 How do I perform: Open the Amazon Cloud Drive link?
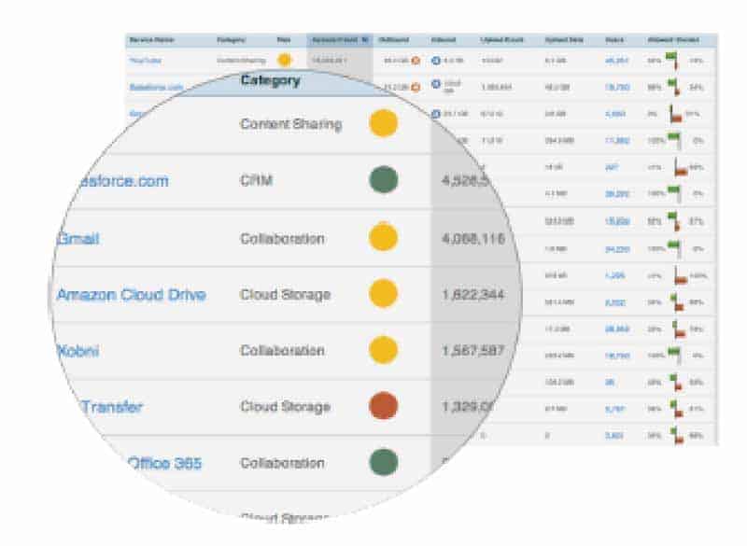pos(132,295)
